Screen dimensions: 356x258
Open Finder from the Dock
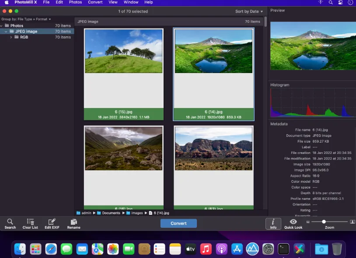pos(20,249)
